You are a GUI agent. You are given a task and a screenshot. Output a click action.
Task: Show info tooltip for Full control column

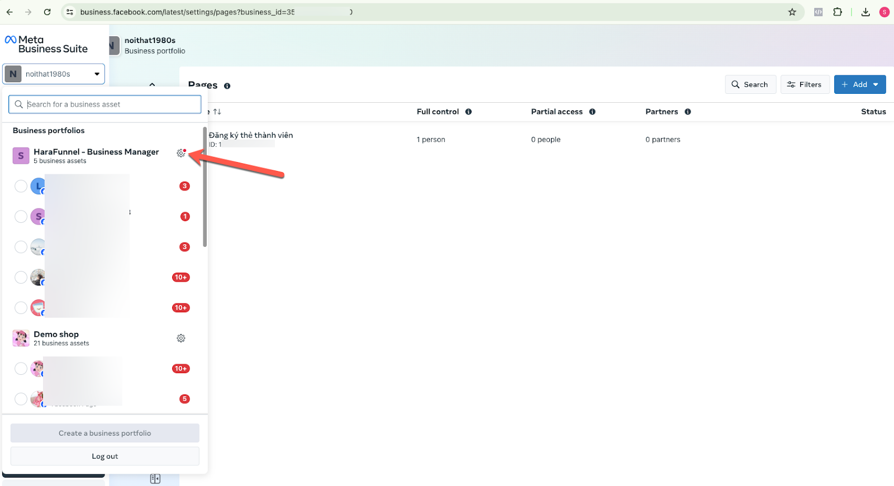(x=468, y=112)
